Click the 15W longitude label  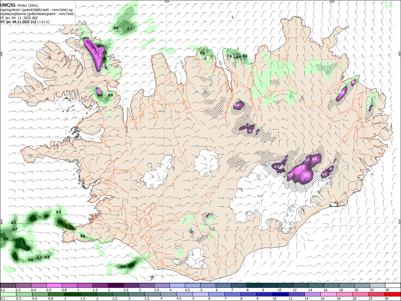(x=332, y=2)
